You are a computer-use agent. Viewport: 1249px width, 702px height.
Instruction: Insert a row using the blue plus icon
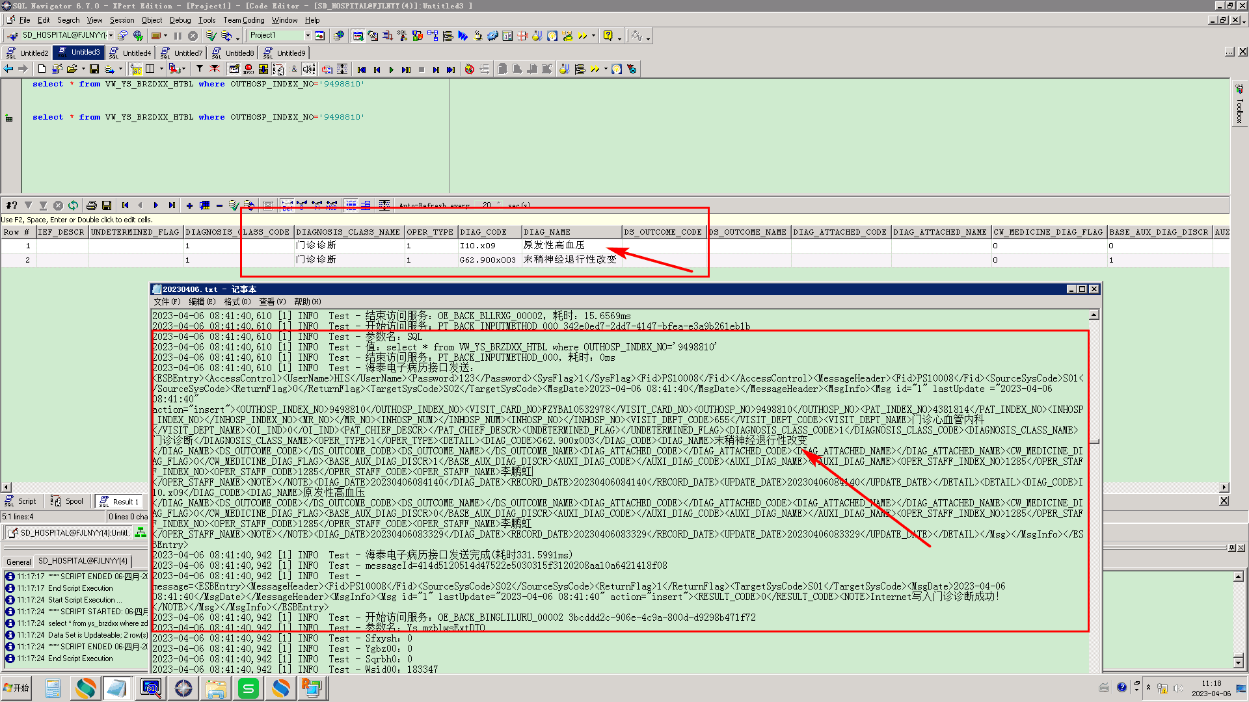point(189,205)
